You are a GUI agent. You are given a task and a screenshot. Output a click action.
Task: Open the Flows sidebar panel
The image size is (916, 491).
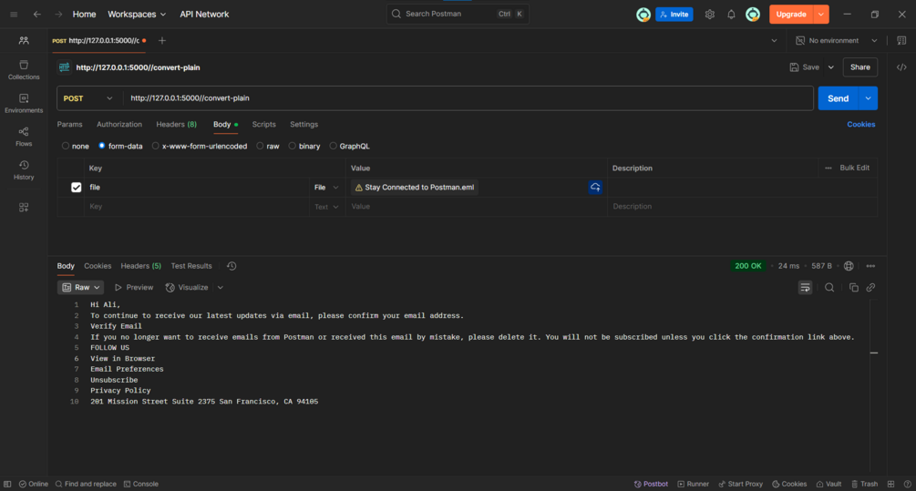(x=24, y=136)
